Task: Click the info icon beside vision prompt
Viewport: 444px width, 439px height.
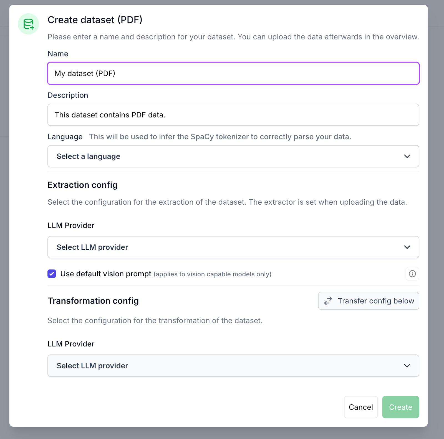Action: (412, 274)
